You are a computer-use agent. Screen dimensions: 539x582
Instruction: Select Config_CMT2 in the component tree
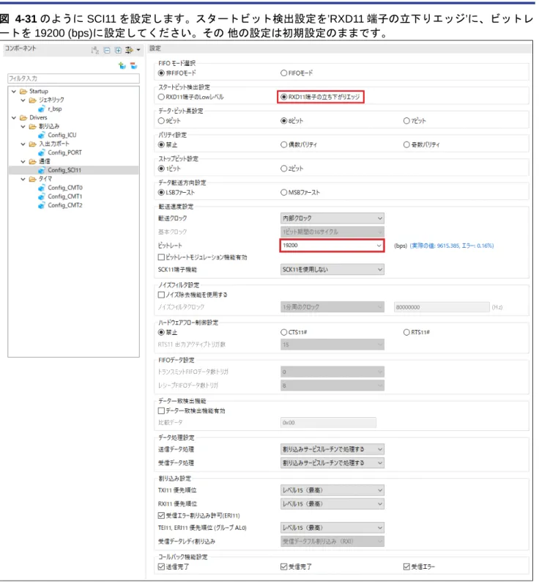[65, 205]
